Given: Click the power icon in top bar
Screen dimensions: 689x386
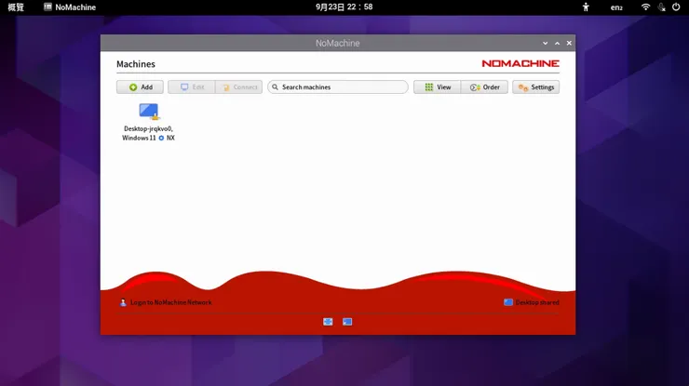Looking at the screenshot, I should [676, 7].
